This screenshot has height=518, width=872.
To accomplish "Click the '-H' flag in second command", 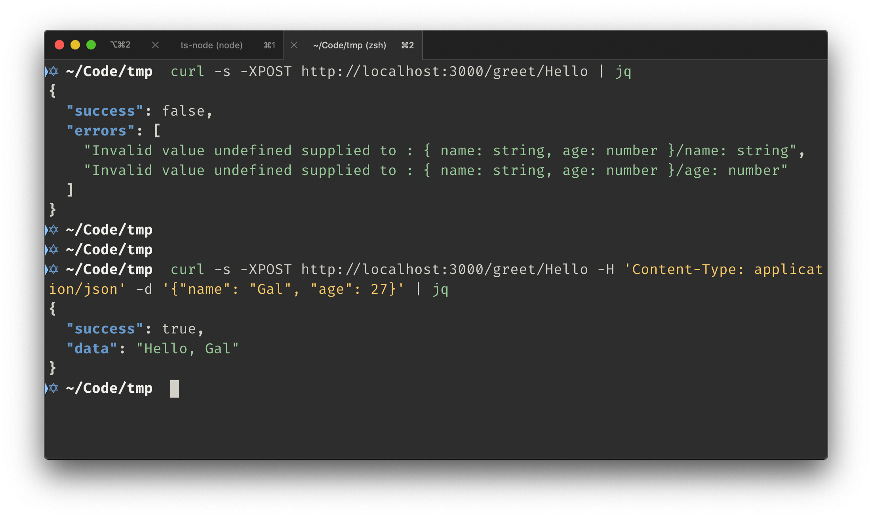I will (606, 269).
